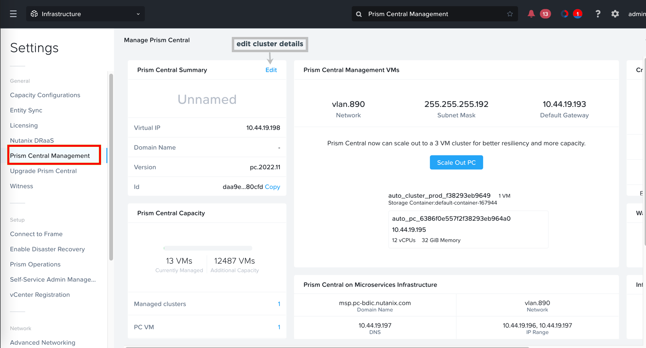Click the Unnamed cluster name
This screenshot has width=646, height=348.
[x=207, y=99]
